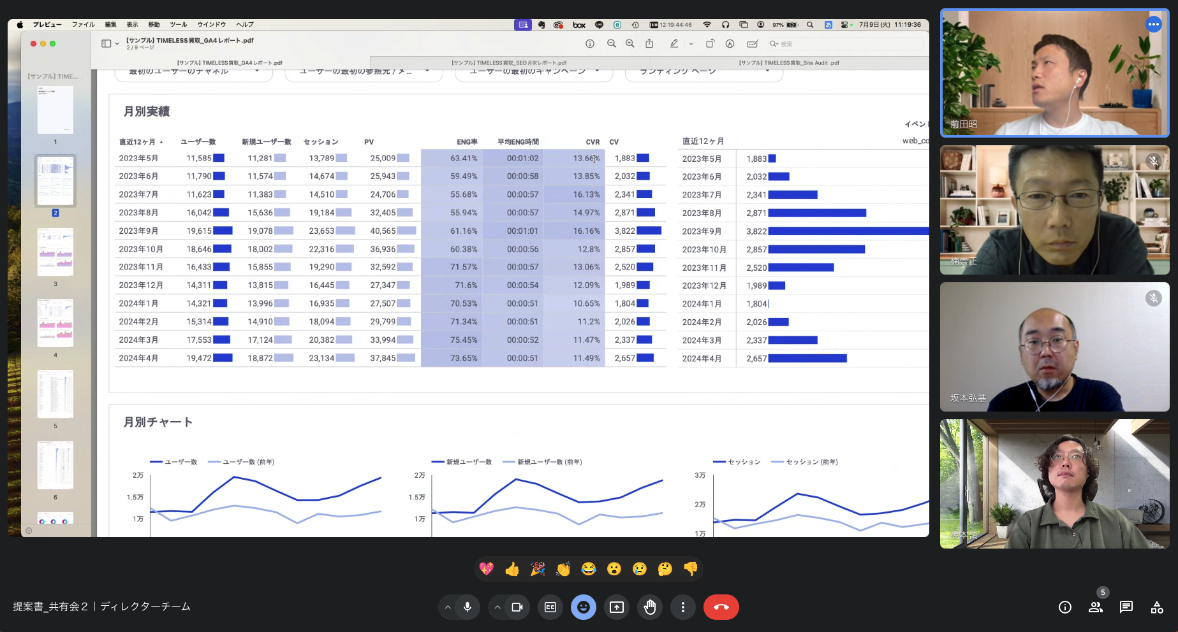This screenshot has height=632, width=1178.
Task: Toggle closed captions button
Action: (550, 607)
